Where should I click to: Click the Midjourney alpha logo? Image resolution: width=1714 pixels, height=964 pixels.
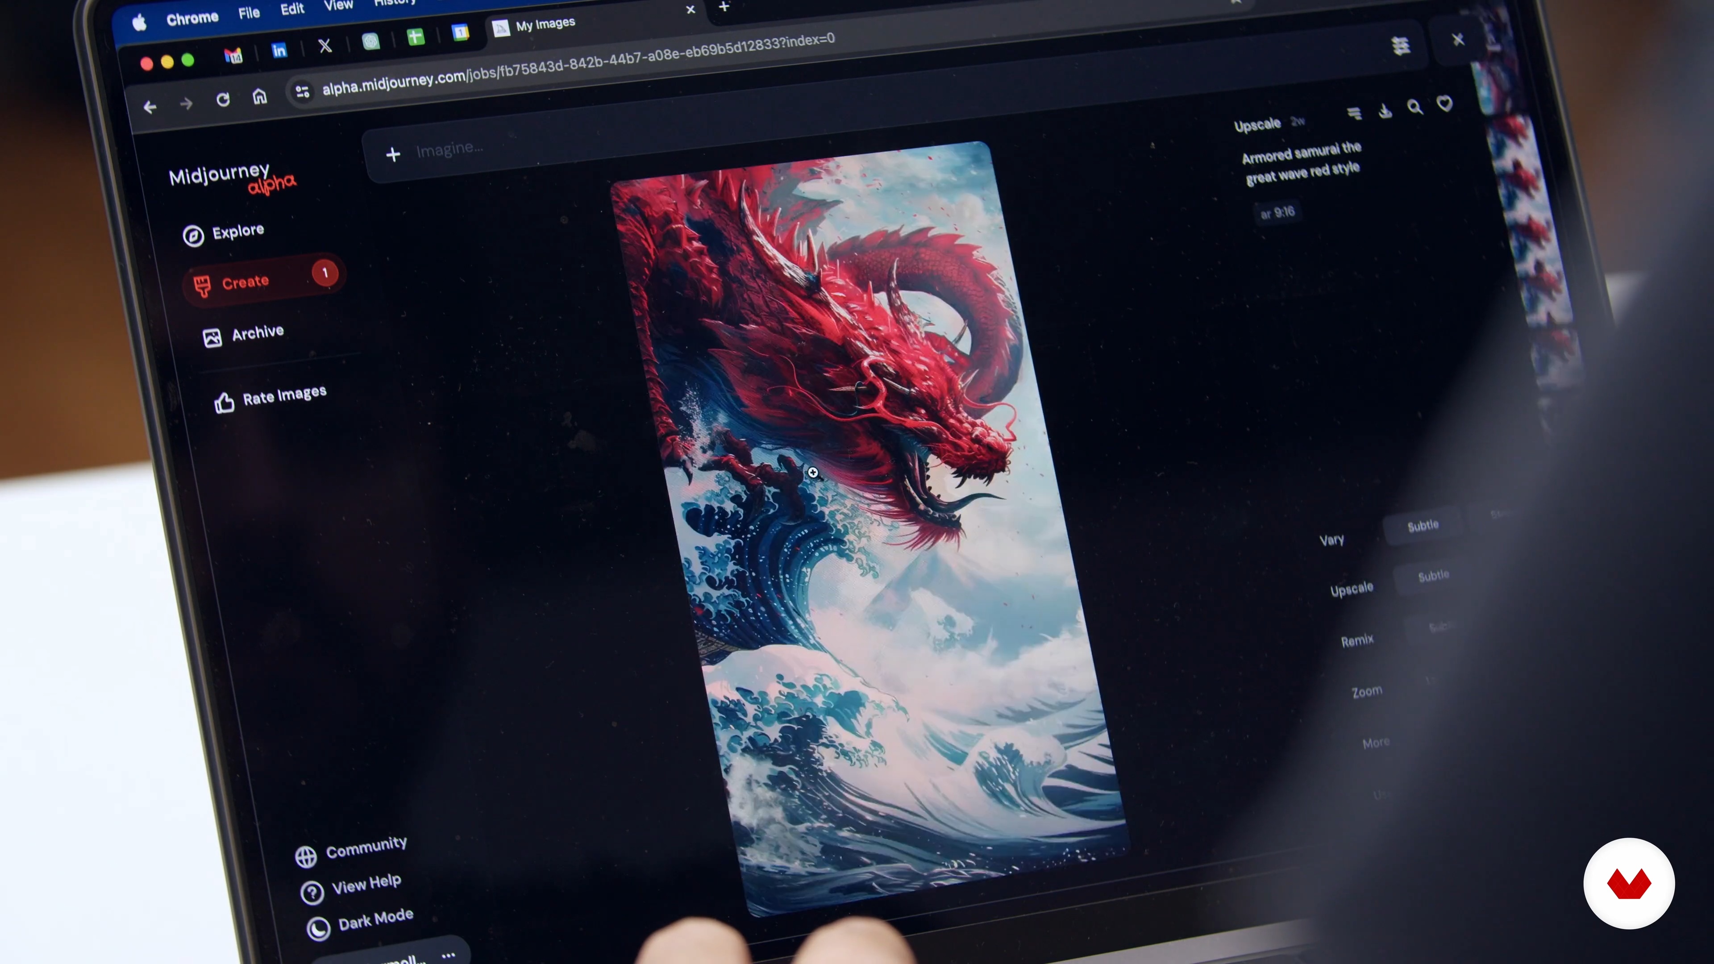point(232,179)
